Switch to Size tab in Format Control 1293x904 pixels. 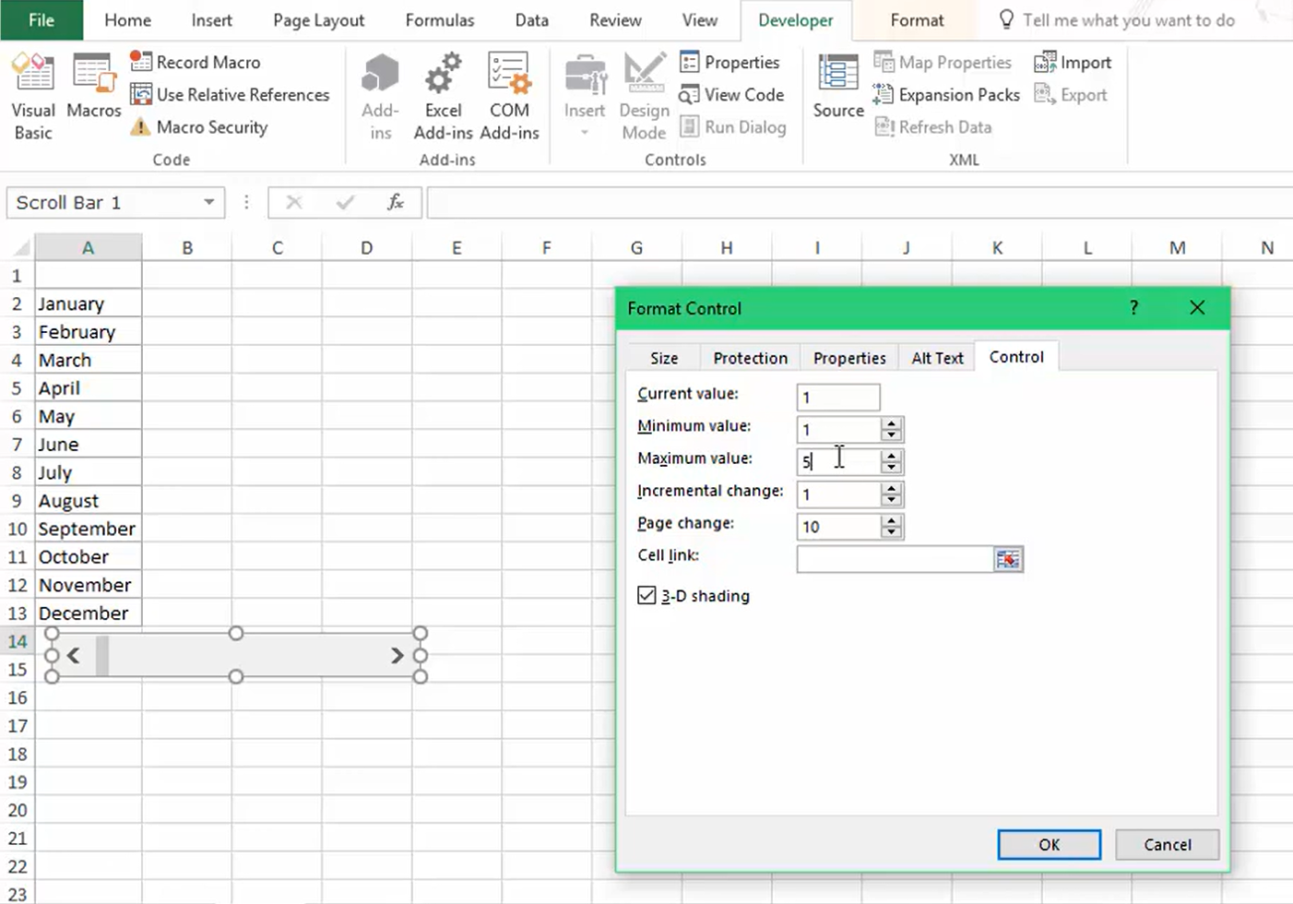click(664, 358)
